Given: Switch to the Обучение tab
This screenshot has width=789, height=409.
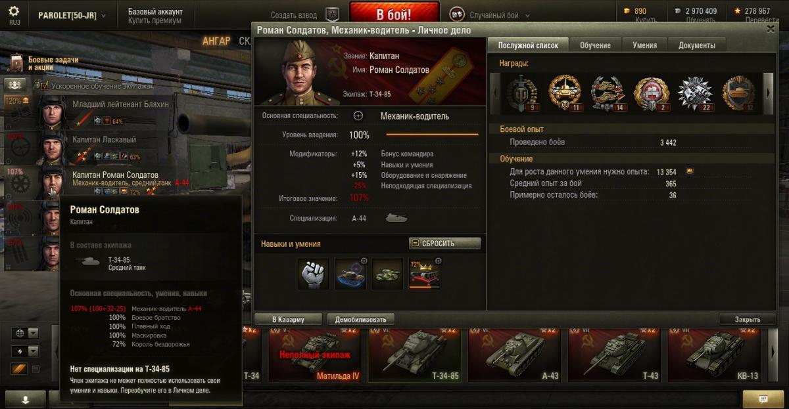Looking at the screenshot, I should 595,45.
